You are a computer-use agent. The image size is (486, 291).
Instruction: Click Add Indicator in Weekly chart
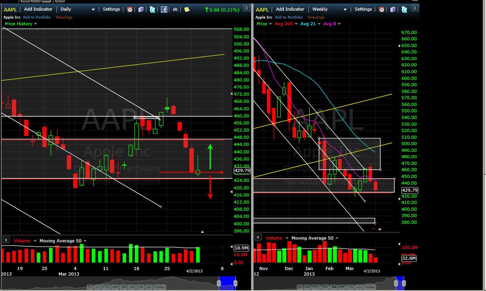290,9
